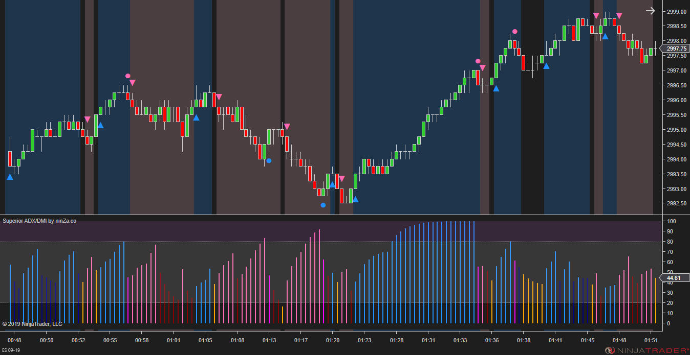Viewport: 690px width, 355px height.
Task: Click the 2019 NinjaTrader, LLC copyright text
Action: (32, 324)
